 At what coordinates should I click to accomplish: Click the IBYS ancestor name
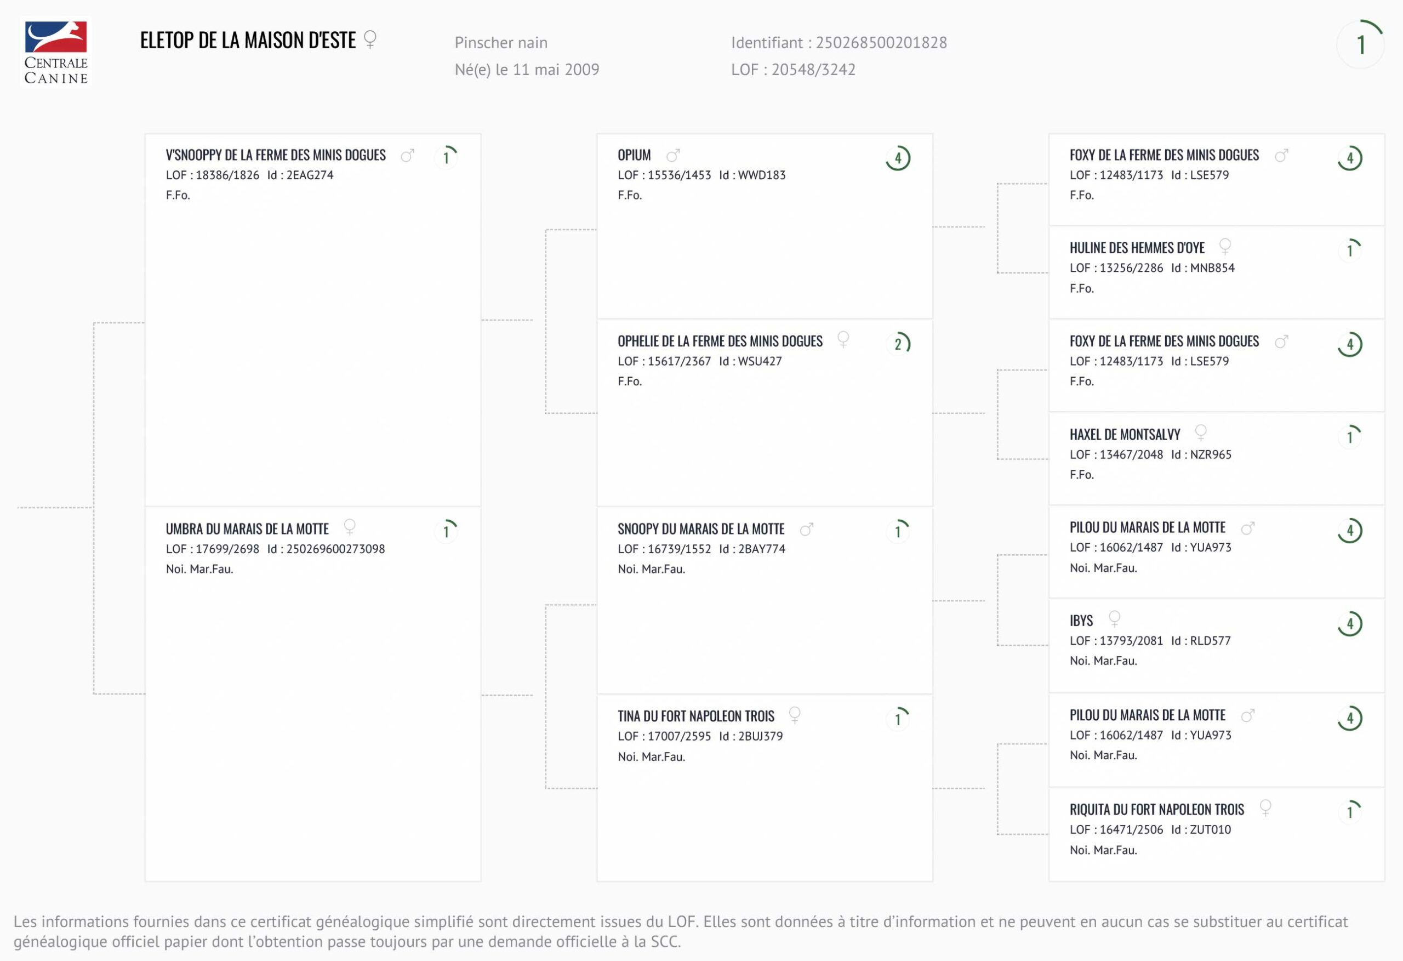tap(1081, 621)
